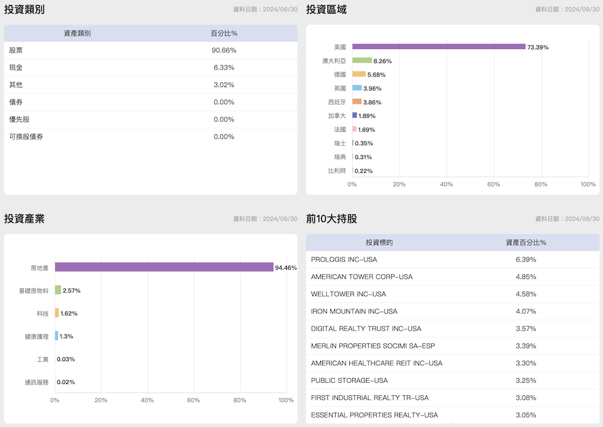Click the green 澳大利亞 bar
603x427 pixels.
[362, 60]
